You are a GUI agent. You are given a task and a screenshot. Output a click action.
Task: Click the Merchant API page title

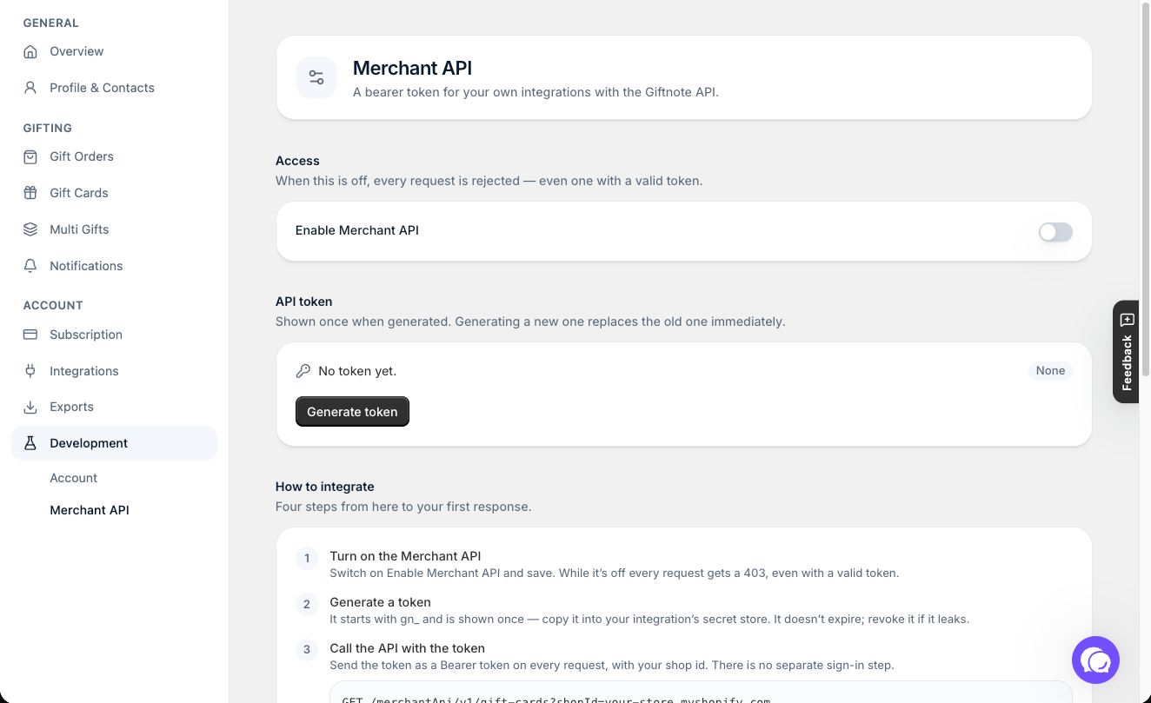(412, 68)
